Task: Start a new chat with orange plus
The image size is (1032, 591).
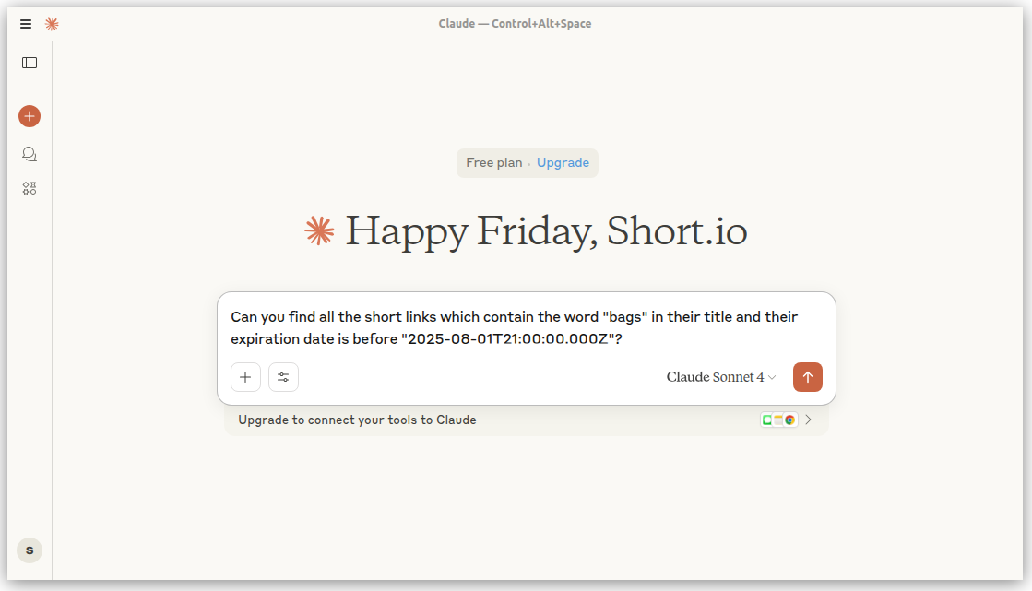Action: (30, 116)
